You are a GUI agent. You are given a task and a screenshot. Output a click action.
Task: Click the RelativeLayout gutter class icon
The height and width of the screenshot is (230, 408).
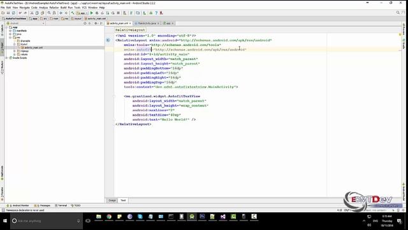click(108, 40)
